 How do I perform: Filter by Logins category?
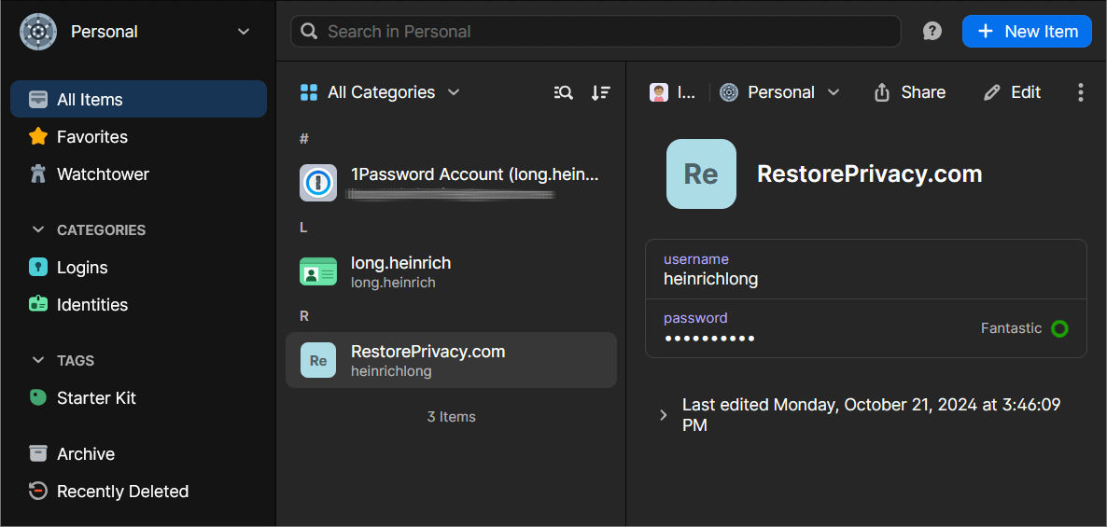coord(138,268)
